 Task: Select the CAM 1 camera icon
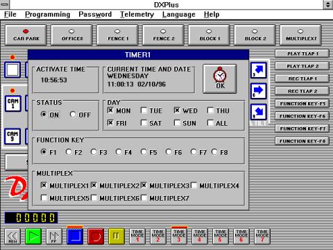pyautogui.click(x=13, y=103)
